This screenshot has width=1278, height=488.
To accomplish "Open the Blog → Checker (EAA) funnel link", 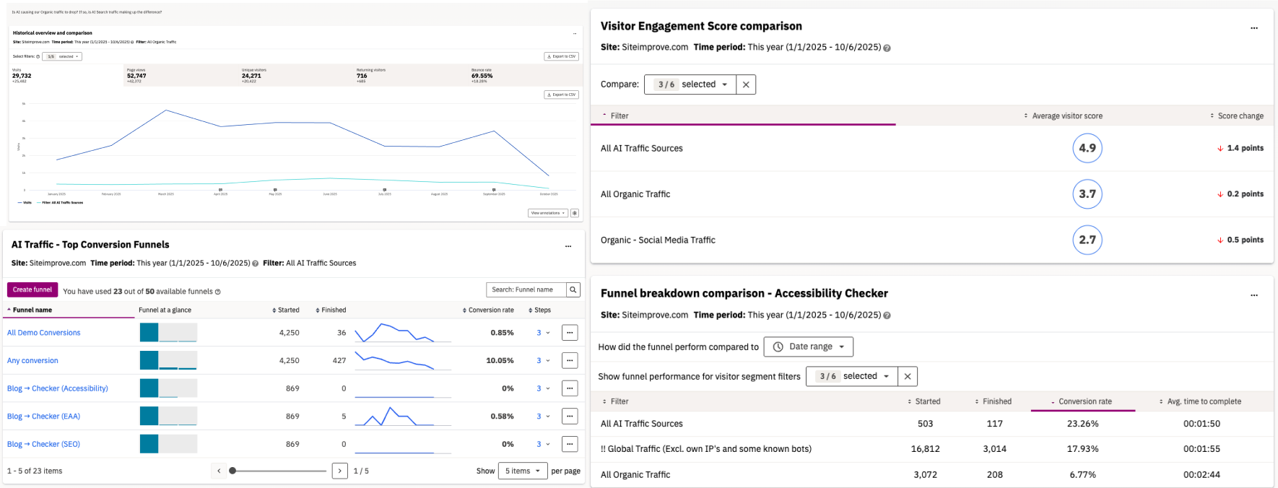I will 43,417.
